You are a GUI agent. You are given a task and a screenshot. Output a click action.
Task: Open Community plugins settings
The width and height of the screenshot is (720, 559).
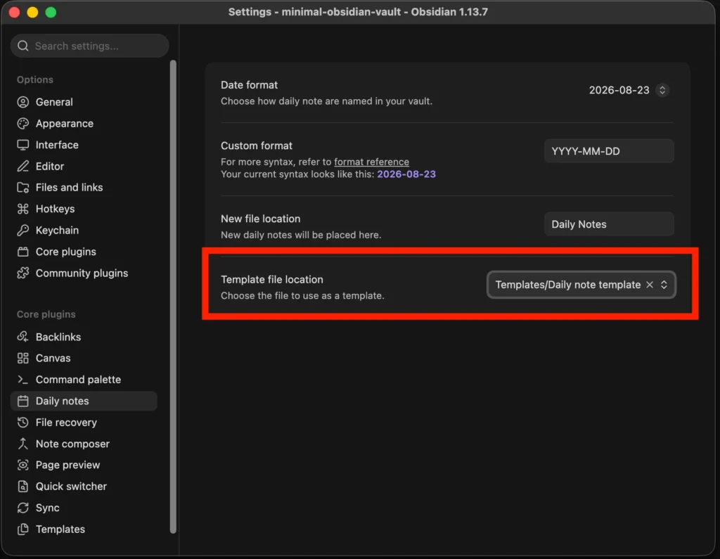click(x=84, y=273)
